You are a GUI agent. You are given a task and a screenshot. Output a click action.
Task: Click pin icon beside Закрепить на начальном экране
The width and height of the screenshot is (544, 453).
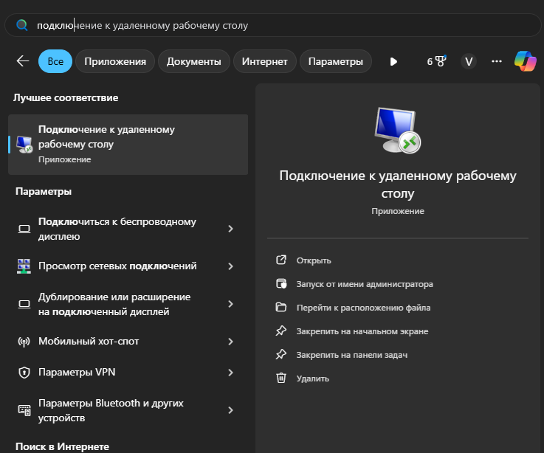pyautogui.click(x=281, y=331)
